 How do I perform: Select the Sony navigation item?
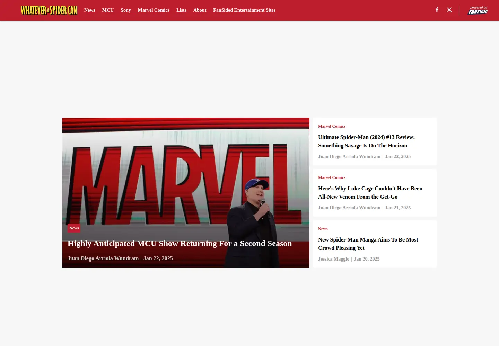pyautogui.click(x=126, y=10)
